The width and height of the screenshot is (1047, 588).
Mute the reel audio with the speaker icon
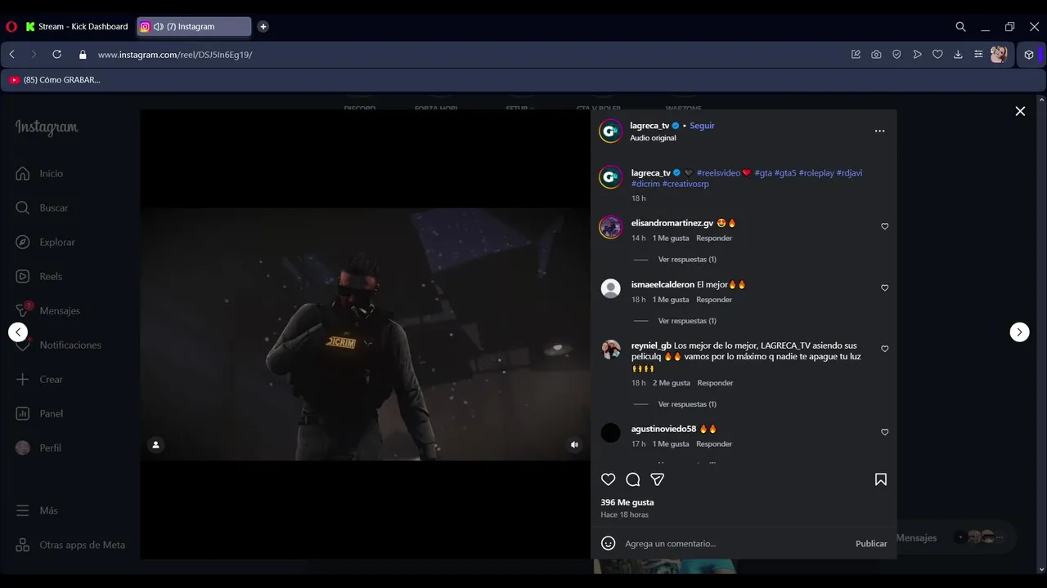coord(574,445)
